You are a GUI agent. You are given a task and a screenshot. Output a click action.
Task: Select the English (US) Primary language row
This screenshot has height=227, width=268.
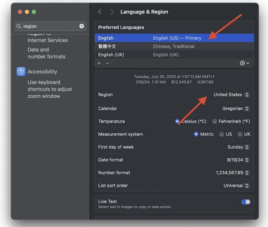coord(174,38)
